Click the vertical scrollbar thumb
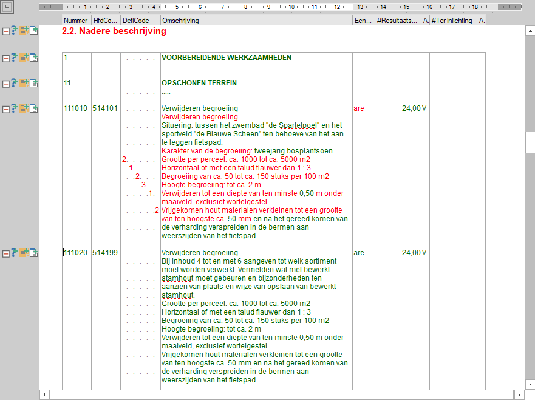535x400 pixels. 530,142
